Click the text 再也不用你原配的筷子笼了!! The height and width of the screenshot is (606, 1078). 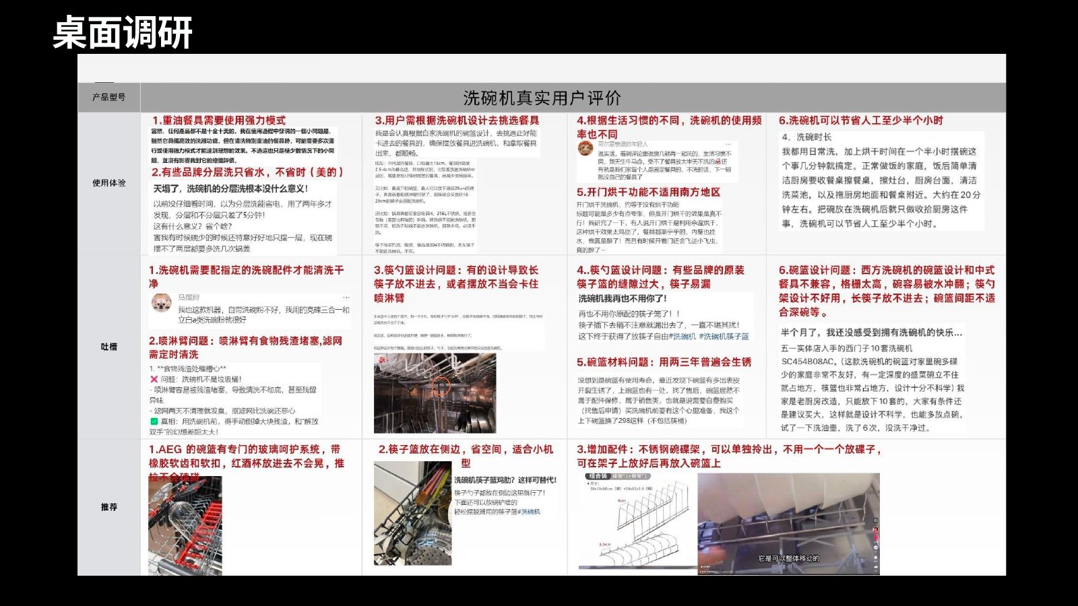629,314
